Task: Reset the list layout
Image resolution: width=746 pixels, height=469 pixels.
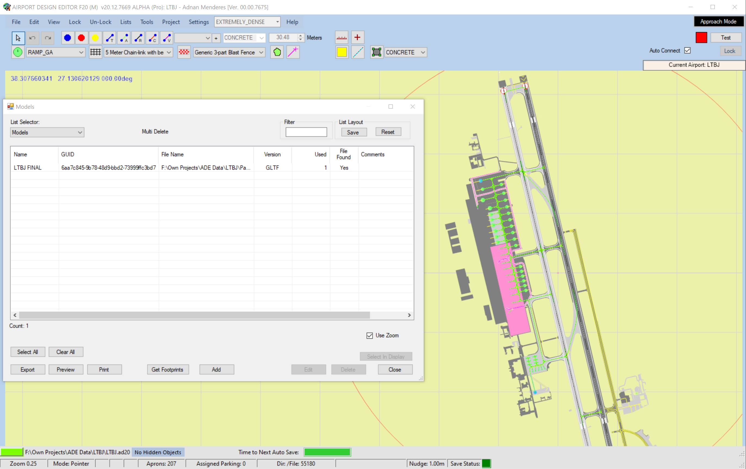Action: (x=388, y=132)
